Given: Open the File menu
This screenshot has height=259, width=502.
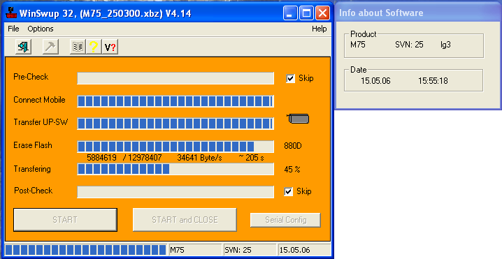Looking at the screenshot, I should [13, 29].
